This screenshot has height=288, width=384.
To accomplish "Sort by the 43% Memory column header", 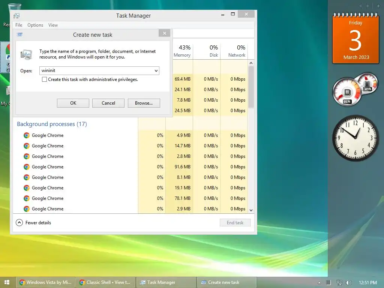I will (183, 51).
